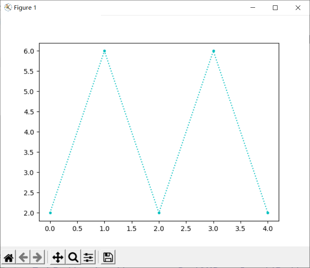Save the figure with the floppy icon
The image size is (310, 268).
click(108, 257)
